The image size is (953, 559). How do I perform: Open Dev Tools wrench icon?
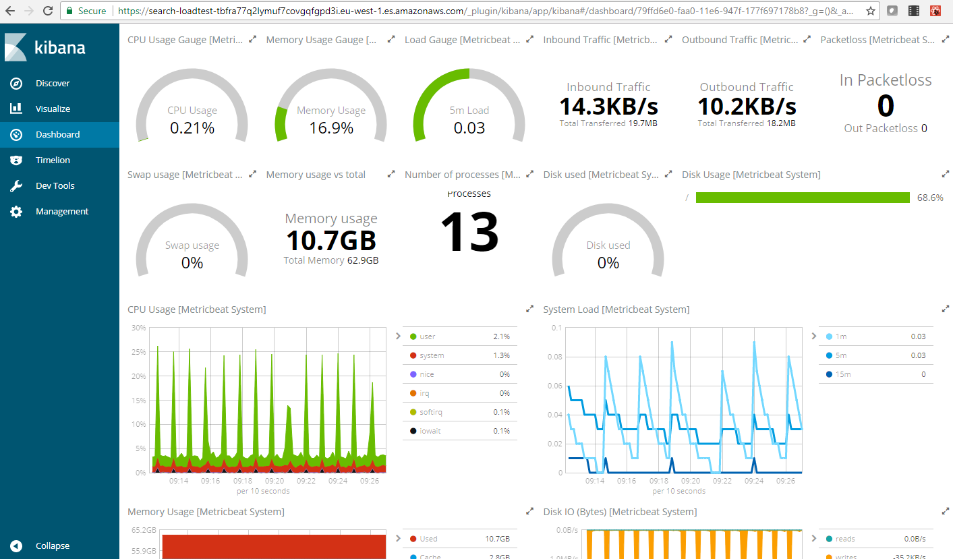16,185
